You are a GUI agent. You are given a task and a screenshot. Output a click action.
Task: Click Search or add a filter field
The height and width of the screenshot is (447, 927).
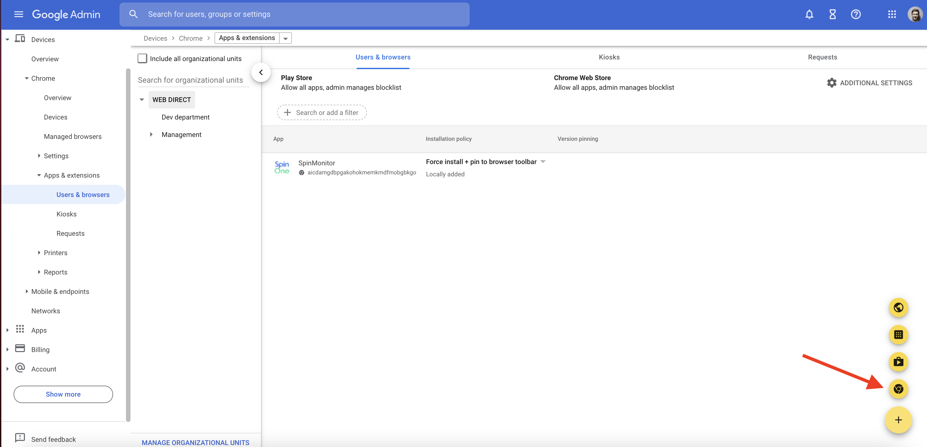(x=322, y=113)
